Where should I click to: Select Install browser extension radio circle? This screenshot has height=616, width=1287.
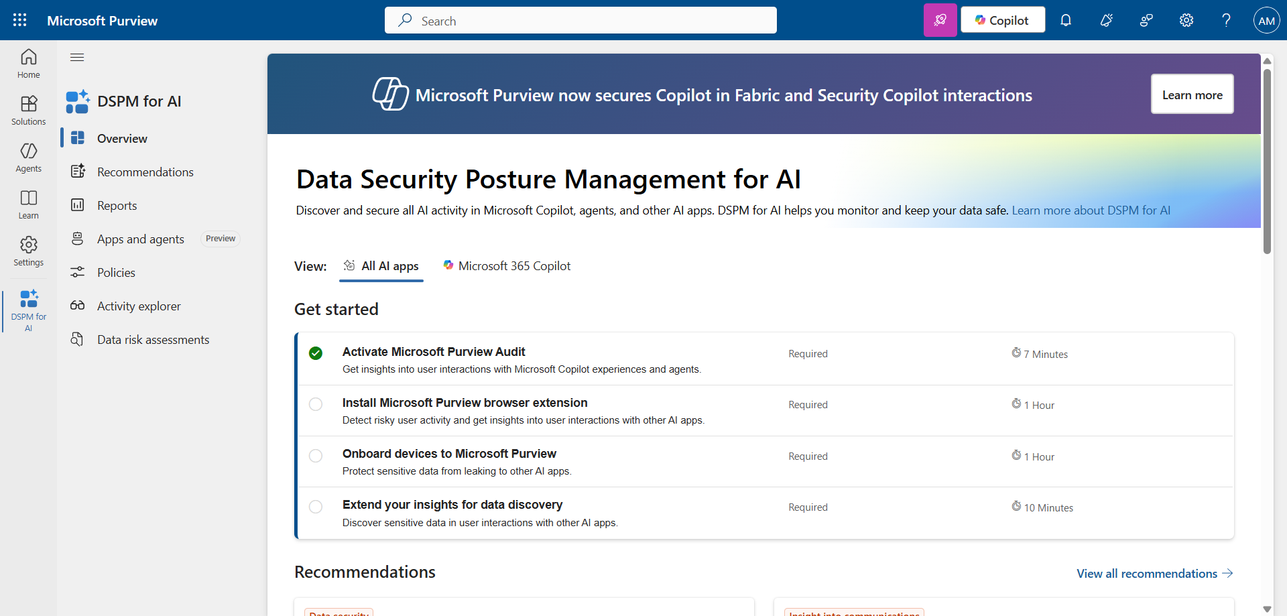coord(316,404)
